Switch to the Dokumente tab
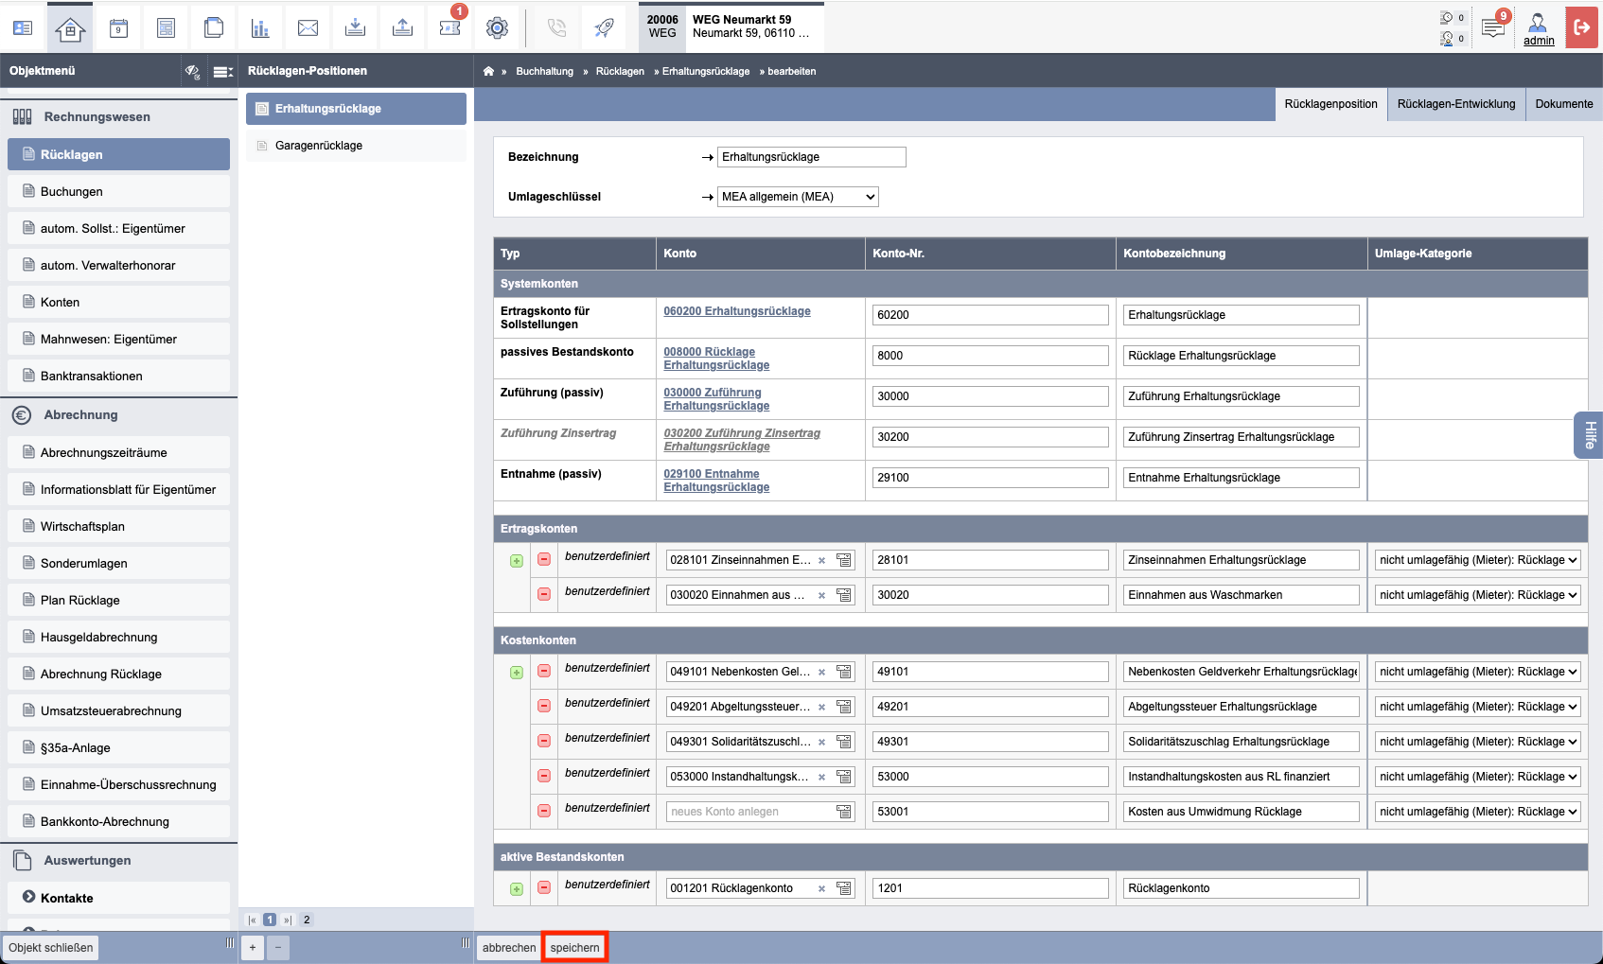This screenshot has height=964, width=1603. (1563, 104)
